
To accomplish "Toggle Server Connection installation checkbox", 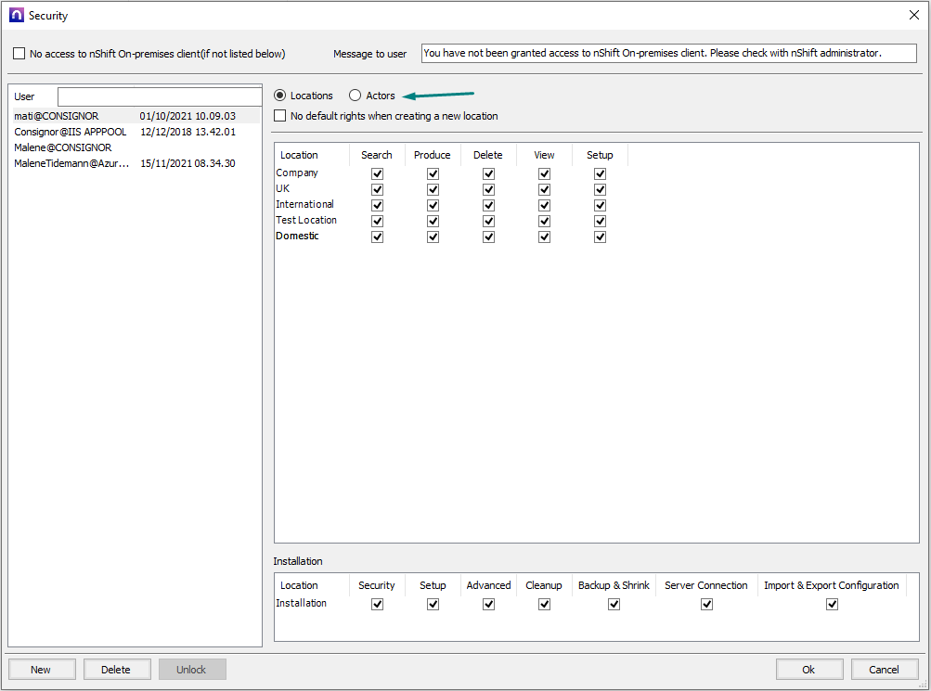I will 706,604.
